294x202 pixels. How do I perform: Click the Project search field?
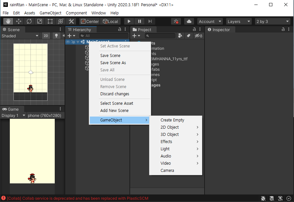(160, 36)
